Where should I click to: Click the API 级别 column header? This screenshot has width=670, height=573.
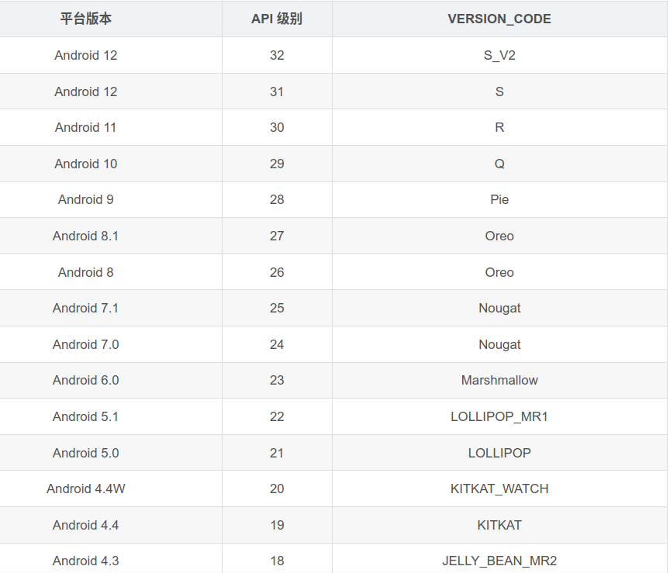coord(277,19)
